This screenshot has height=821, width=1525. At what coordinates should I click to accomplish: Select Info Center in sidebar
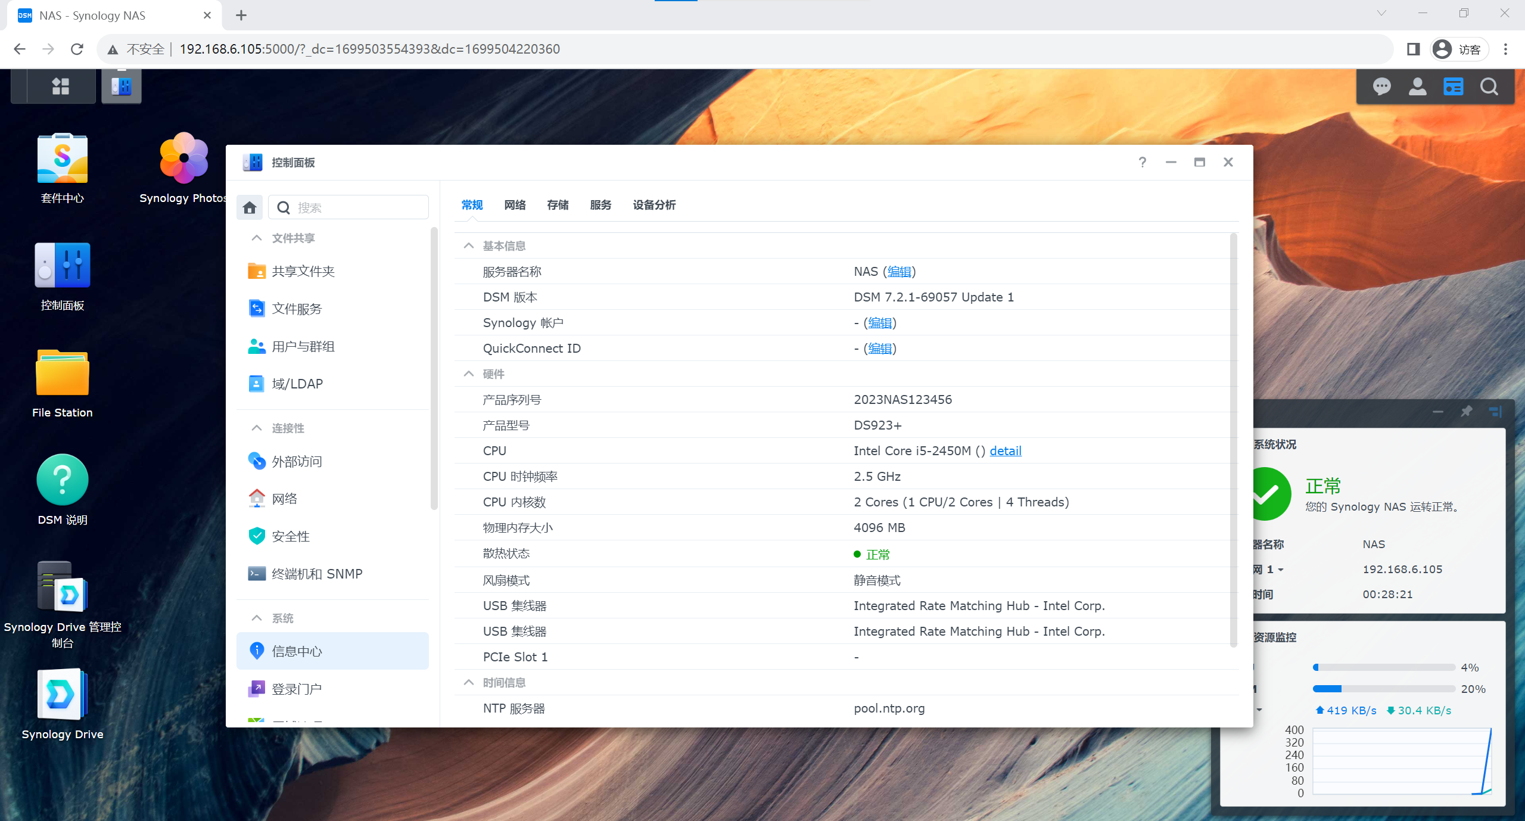(332, 651)
